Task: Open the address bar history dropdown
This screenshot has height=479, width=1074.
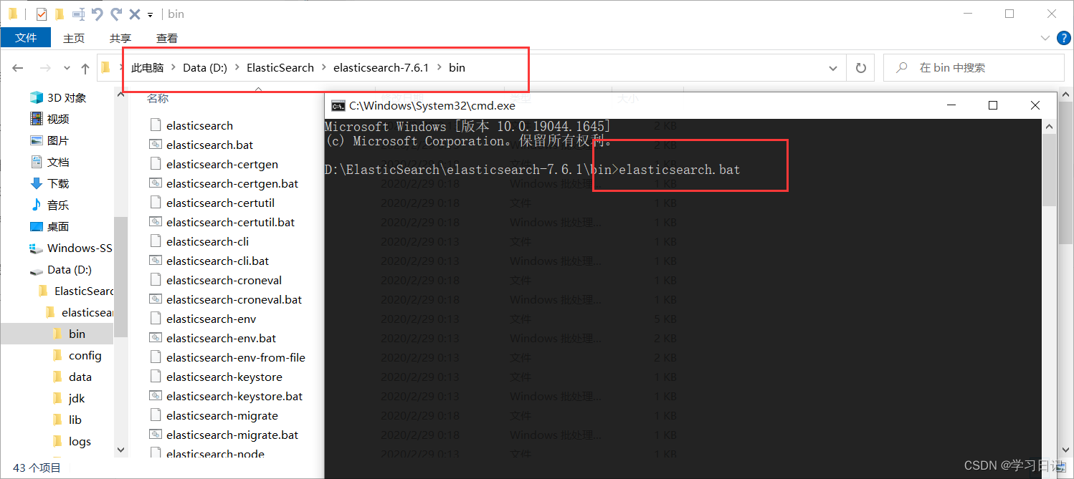Action: pyautogui.click(x=832, y=68)
